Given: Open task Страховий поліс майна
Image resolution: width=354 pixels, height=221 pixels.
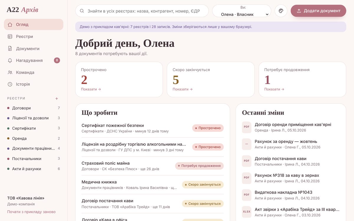Looking at the screenshot, I should [153, 166].
